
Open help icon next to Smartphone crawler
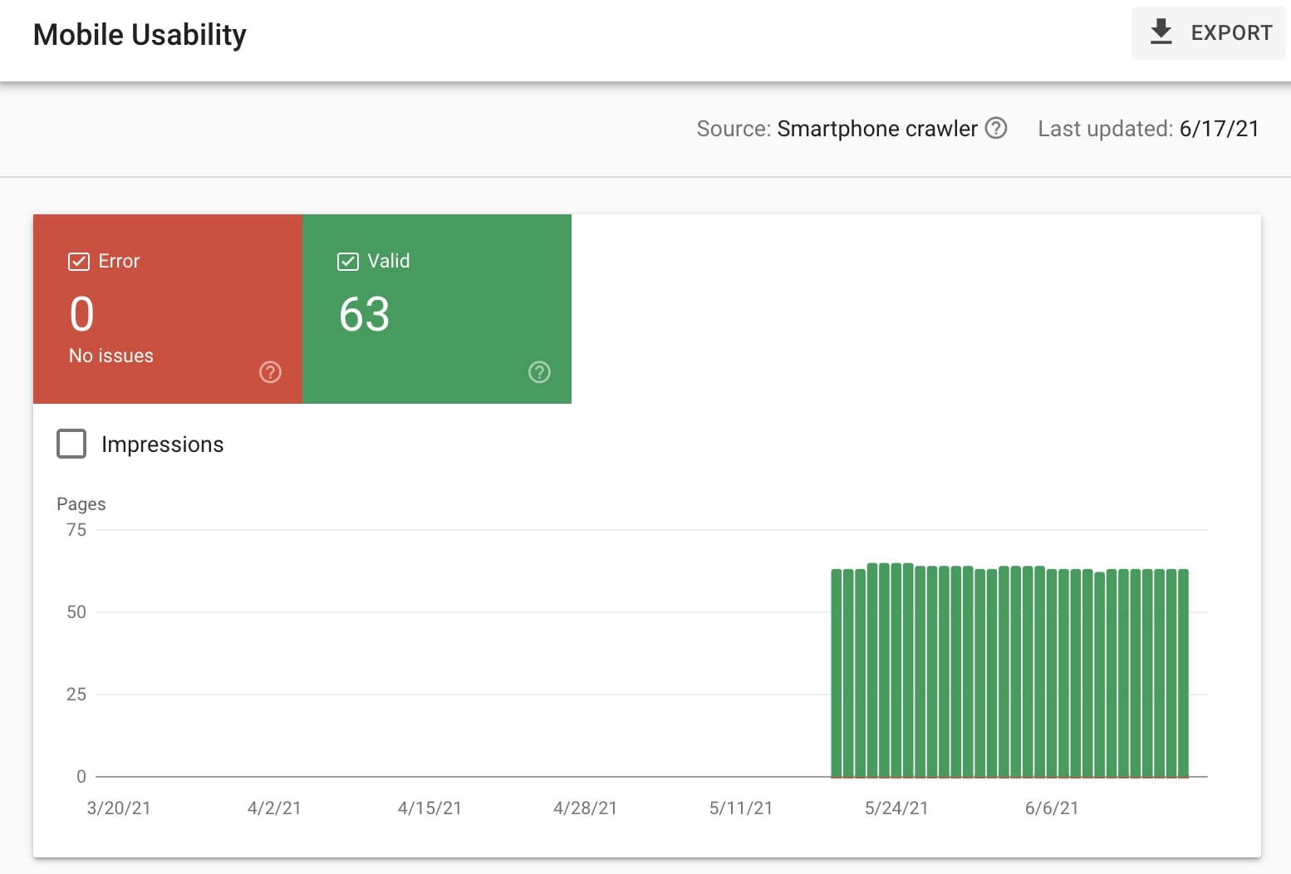pos(995,128)
